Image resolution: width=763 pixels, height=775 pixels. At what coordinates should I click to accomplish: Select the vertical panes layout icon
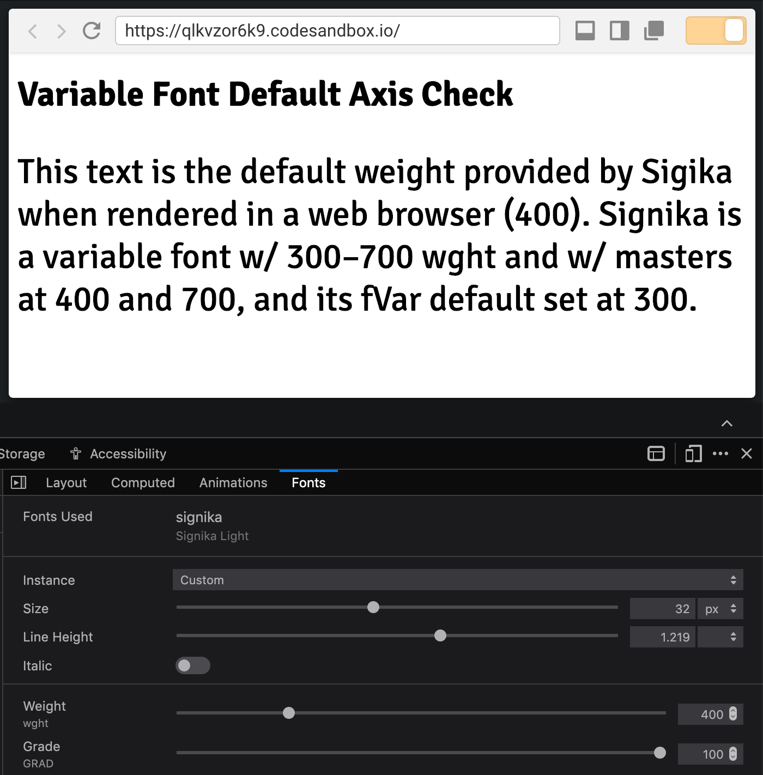(x=620, y=31)
